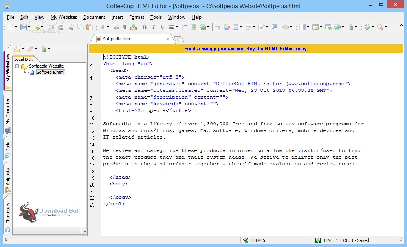The width and height of the screenshot is (407, 247).
Task: Preview in browser with the globe icon
Action: point(337,27)
